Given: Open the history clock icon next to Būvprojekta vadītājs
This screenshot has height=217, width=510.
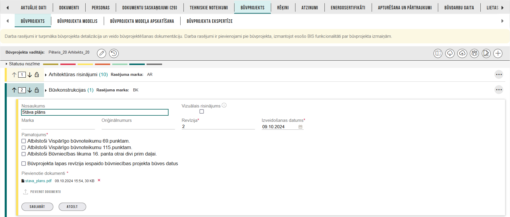Looking at the screenshot, I should 114,53.
